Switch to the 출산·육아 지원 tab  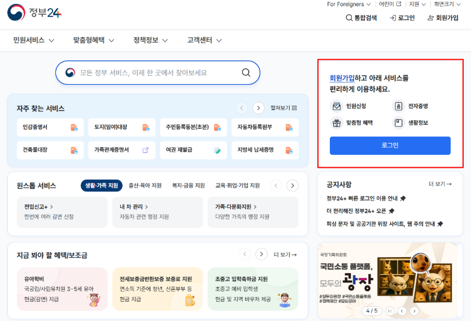click(145, 185)
